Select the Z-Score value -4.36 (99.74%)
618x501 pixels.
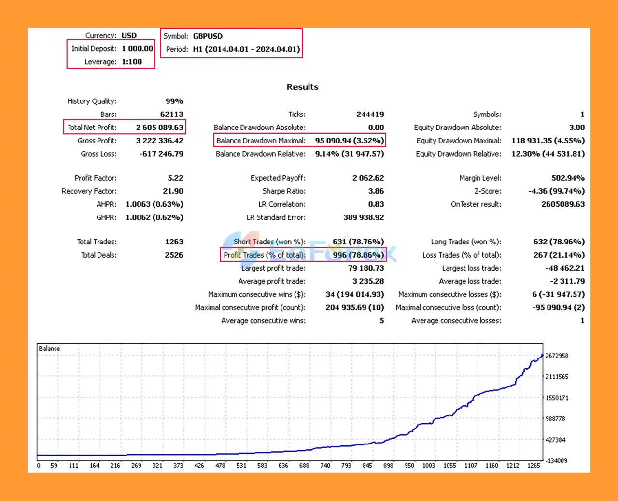[556, 191]
